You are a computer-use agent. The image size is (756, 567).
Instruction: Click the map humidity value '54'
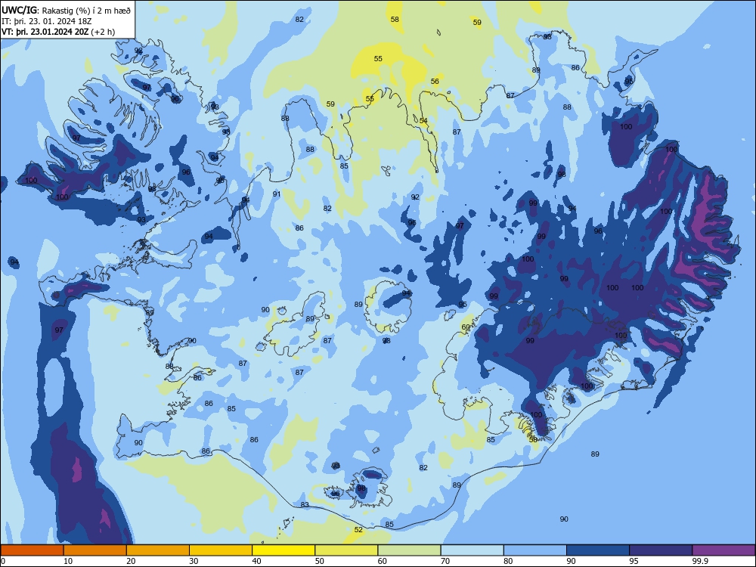coord(423,120)
